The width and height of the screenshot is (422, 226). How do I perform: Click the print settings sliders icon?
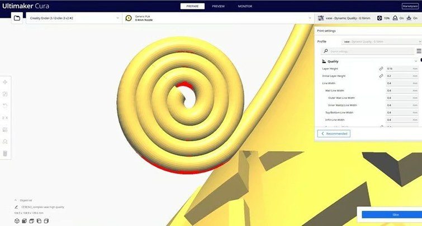pos(321,18)
